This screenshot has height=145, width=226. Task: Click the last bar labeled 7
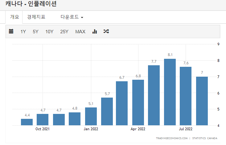(x=202, y=101)
